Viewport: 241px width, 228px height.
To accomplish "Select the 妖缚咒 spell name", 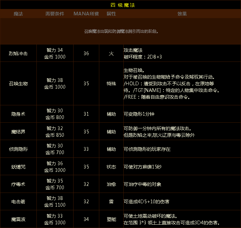I will [18, 166].
